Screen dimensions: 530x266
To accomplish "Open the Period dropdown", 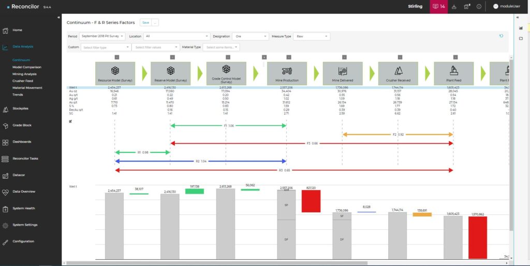I will (x=102, y=37).
